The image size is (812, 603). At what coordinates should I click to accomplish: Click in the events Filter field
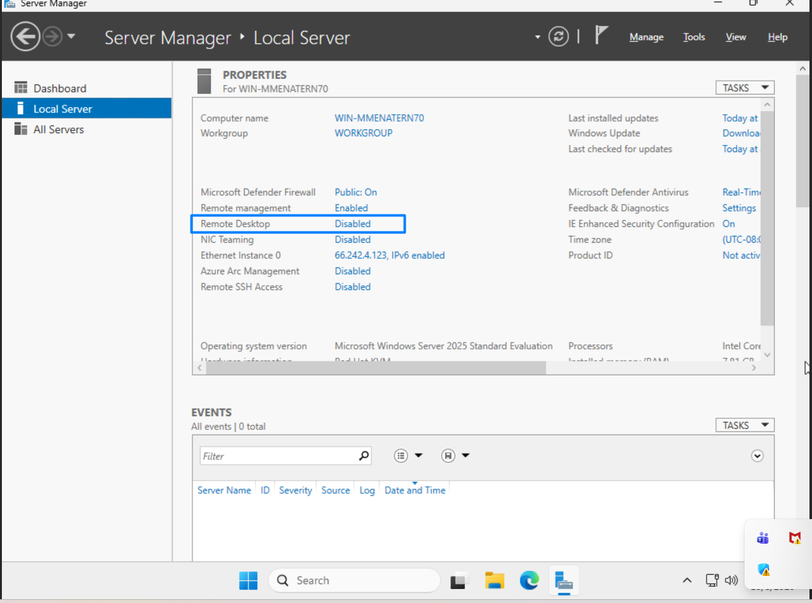pos(278,456)
